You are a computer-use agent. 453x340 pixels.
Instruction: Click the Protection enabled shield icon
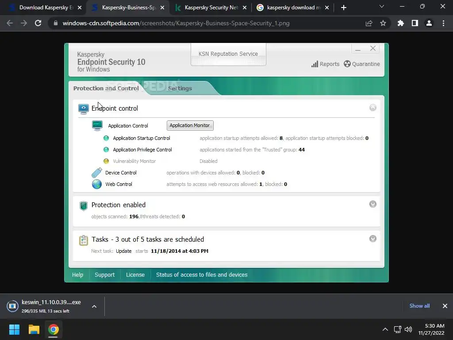[84, 206]
